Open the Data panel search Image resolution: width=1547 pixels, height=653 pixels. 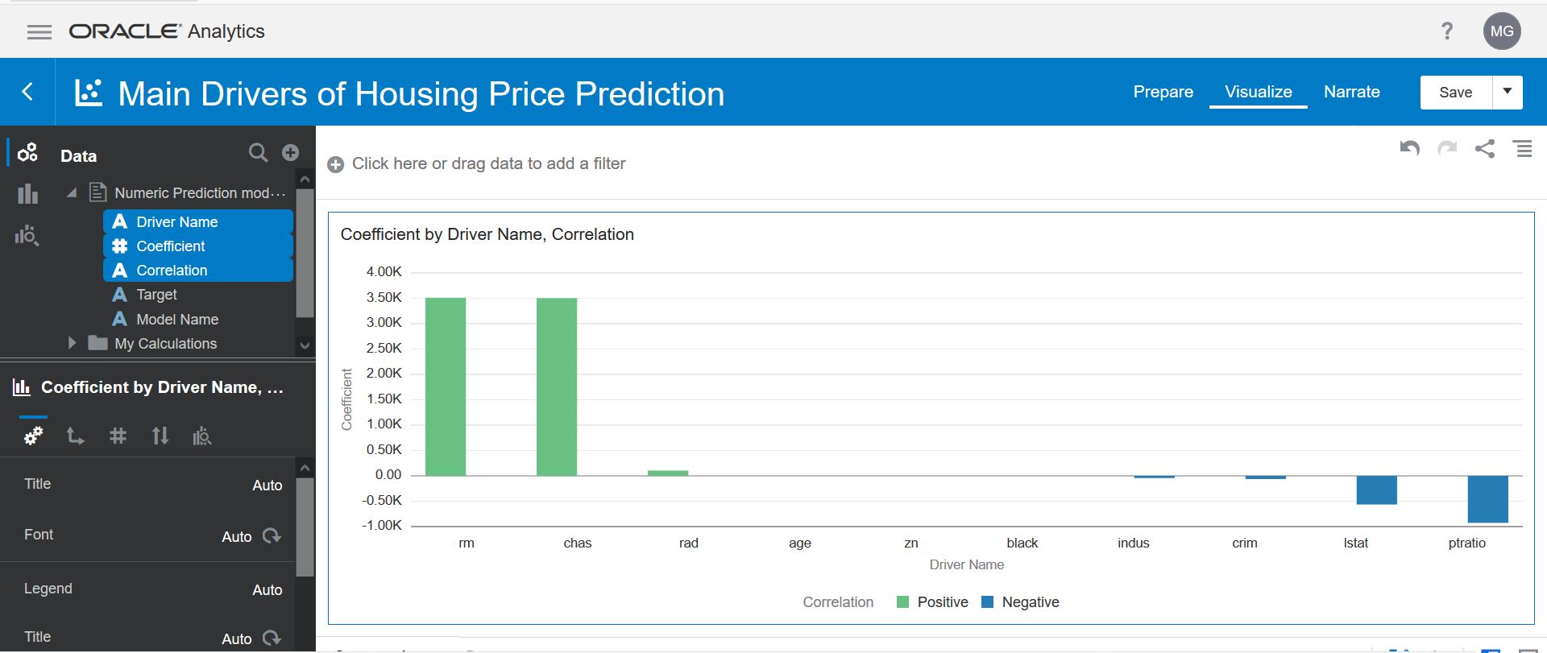(258, 152)
